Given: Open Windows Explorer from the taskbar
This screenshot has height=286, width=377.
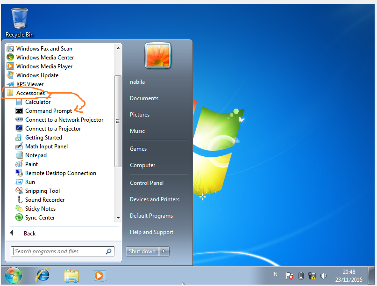Looking at the screenshot, I should click(x=71, y=276).
